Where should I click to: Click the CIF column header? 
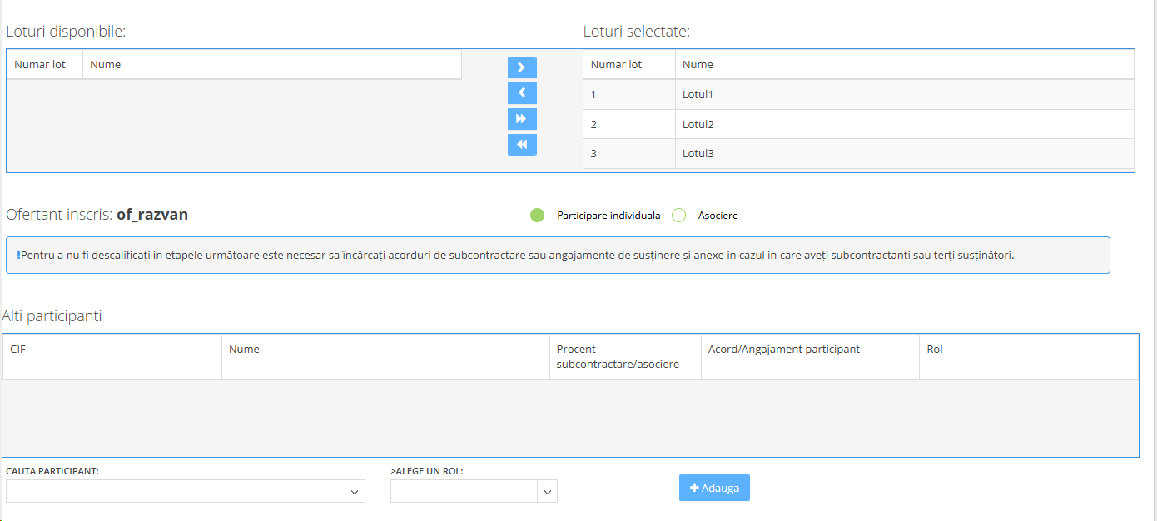pyautogui.click(x=18, y=350)
